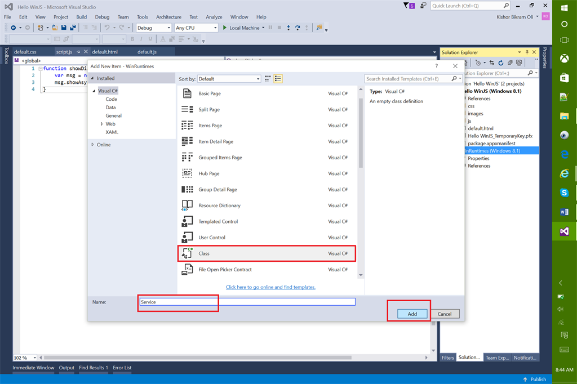Click the Undo arrow in toolbar
Image resolution: width=577 pixels, height=384 pixels.
pos(107,28)
